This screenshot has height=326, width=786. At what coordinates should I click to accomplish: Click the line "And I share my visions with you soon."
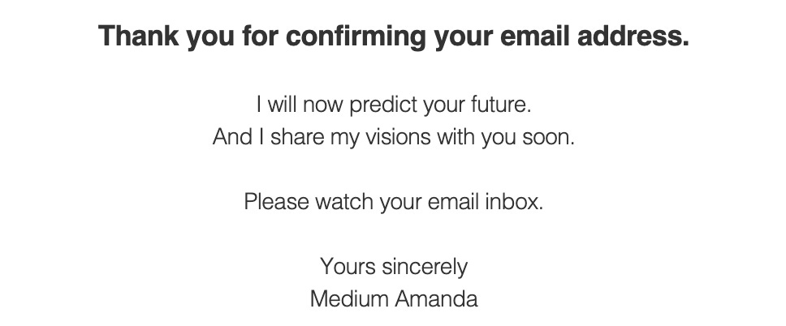[394, 137]
